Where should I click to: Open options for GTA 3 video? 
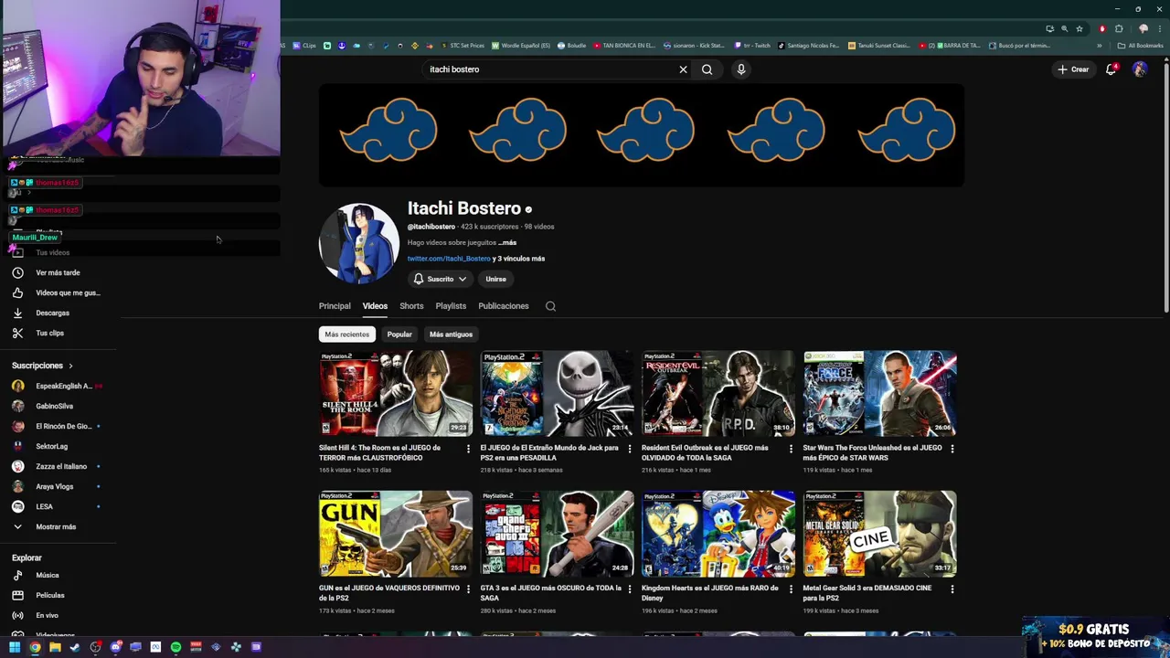coord(629,589)
